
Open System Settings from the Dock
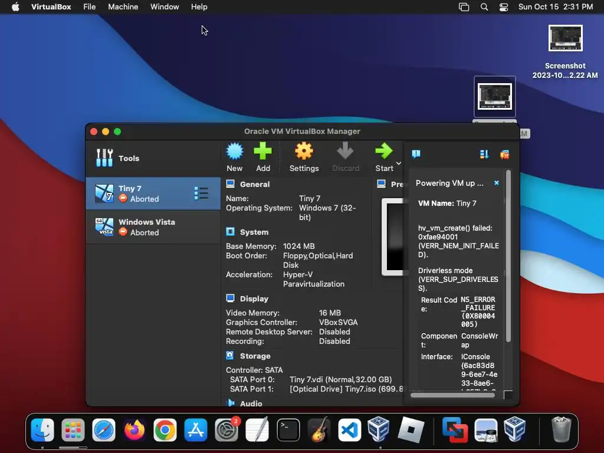click(226, 430)
